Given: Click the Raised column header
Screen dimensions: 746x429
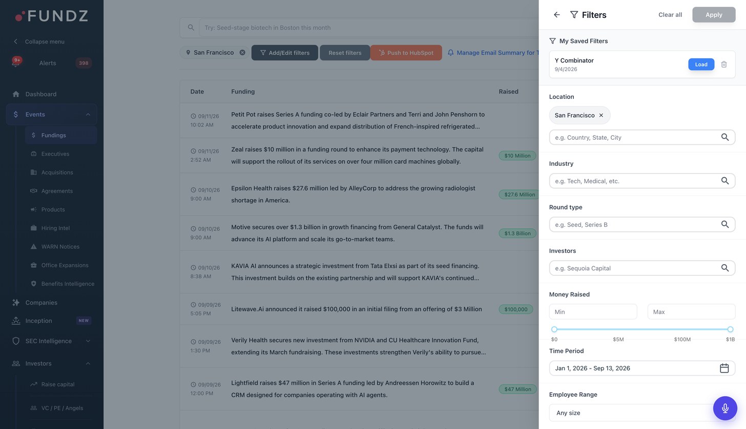Looking at the screenshot, I should coord(508,92).
